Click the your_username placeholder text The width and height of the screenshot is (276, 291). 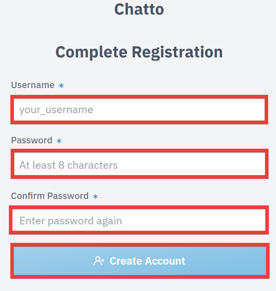coord(56,110)
